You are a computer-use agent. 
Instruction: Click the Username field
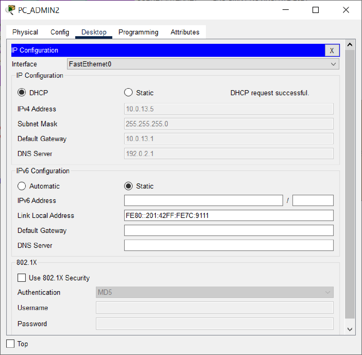214,308
